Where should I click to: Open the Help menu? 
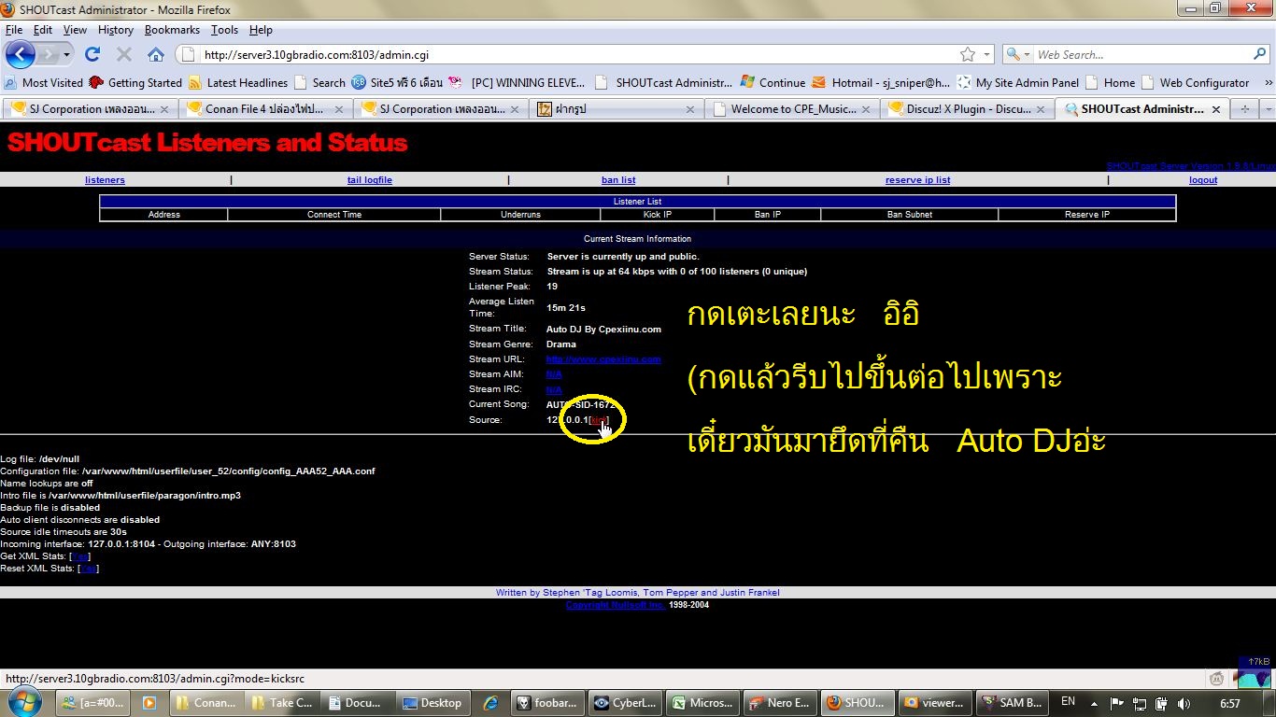tap(261, 30)
